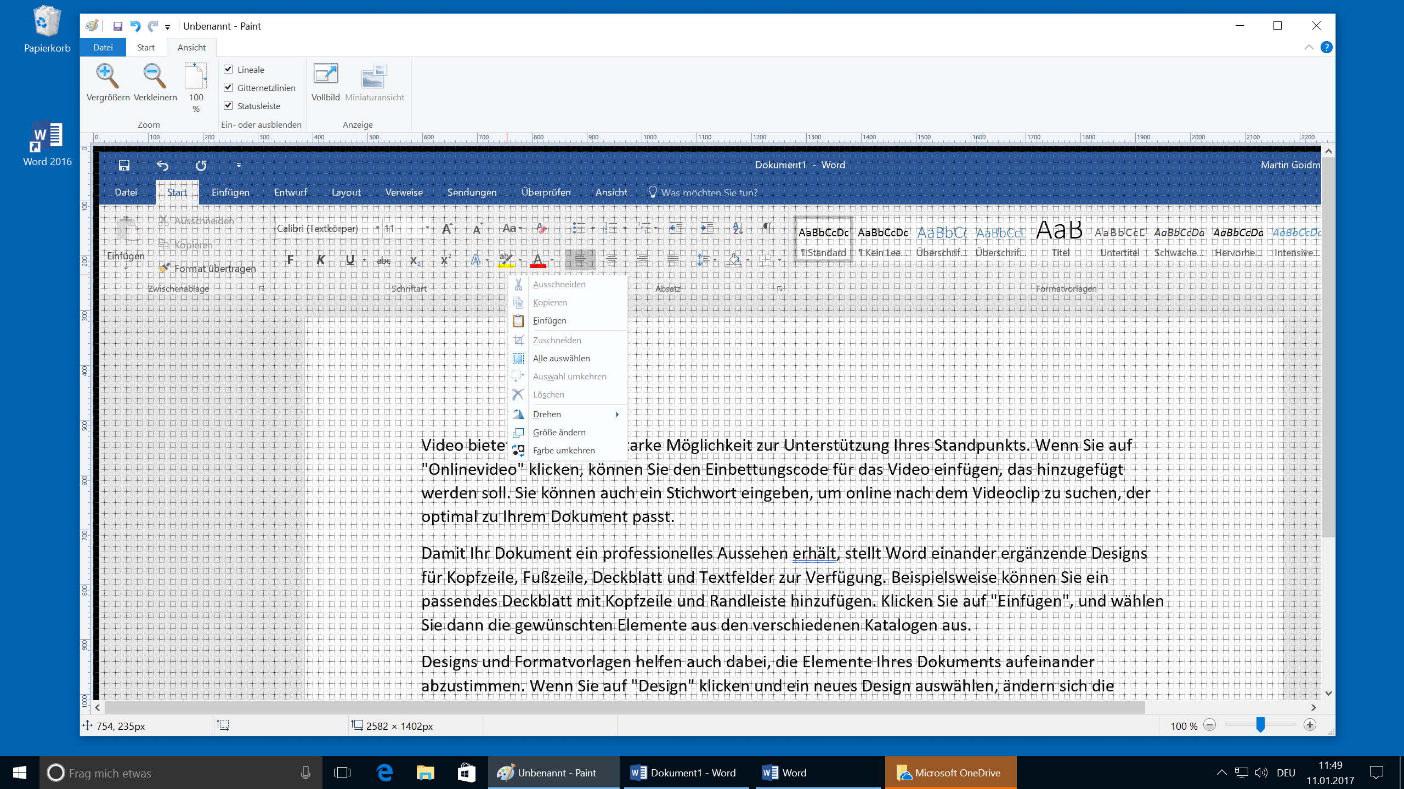Open Paint help via the question mark icon

click(x=1327, y=47)
